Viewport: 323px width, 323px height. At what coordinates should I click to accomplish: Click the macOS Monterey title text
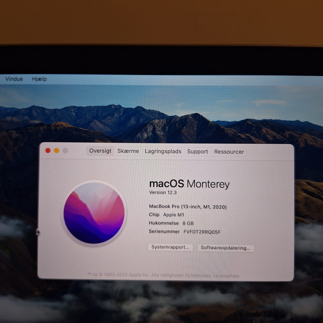click(189, 184)
